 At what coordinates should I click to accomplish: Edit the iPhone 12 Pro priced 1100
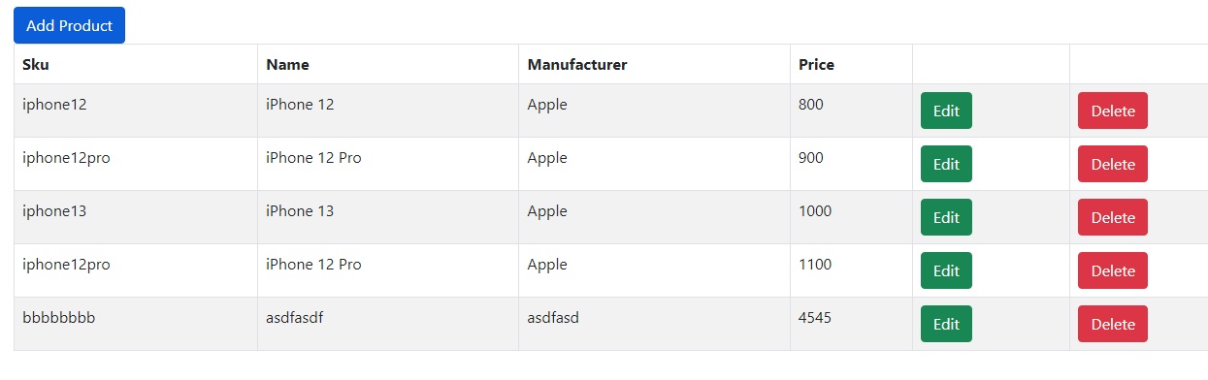[946, 270]
